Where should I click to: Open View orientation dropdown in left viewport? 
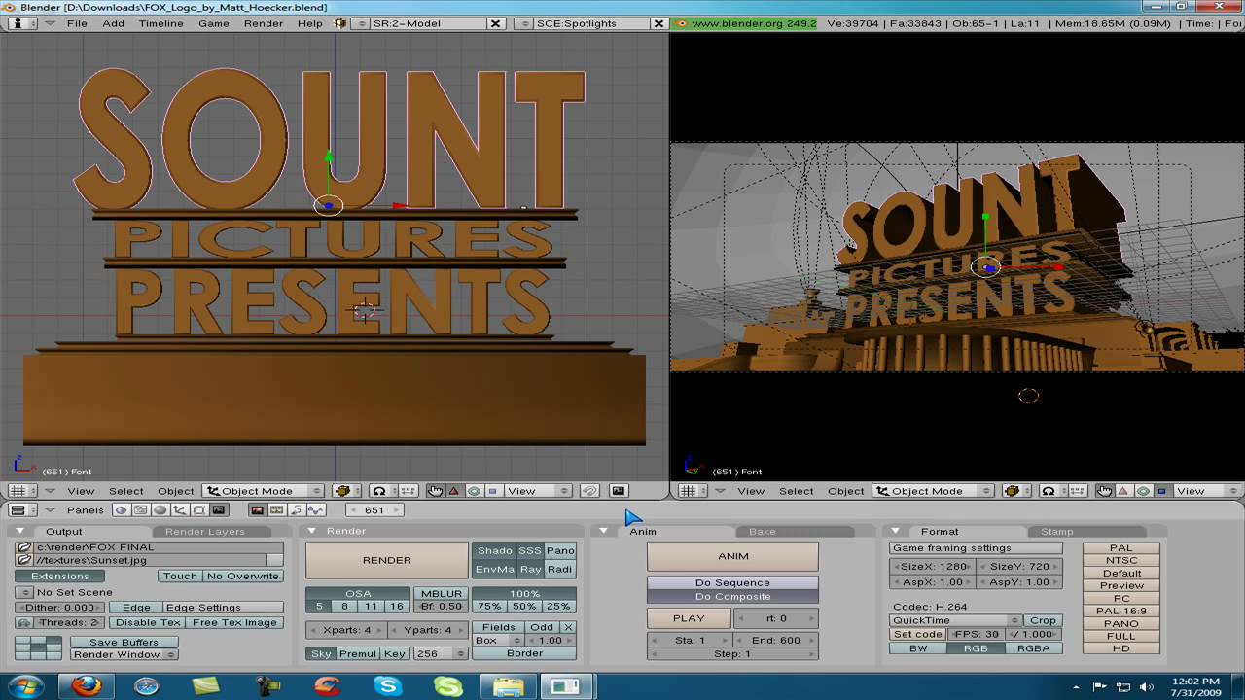coord(537,491)
